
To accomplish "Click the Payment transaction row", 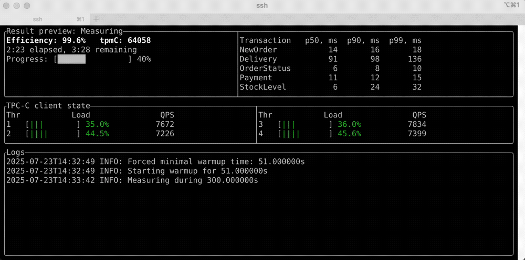I will pyautogui.click(x=330, y=78).
